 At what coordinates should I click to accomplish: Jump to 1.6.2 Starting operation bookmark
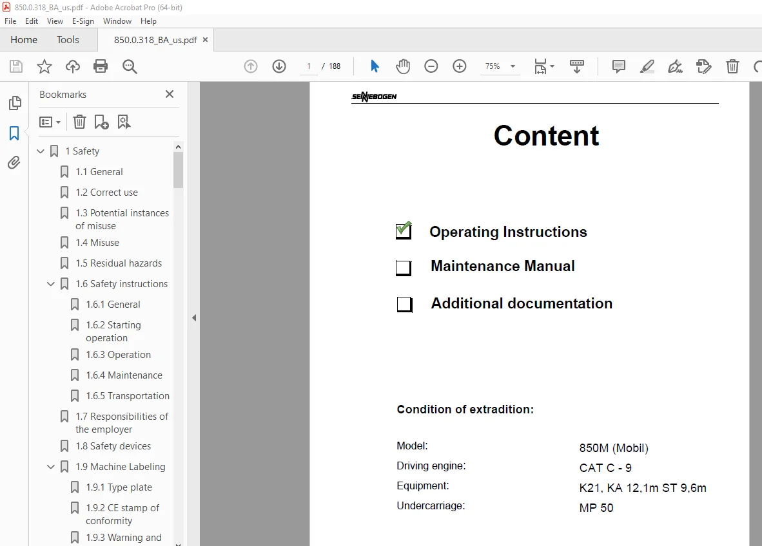113,332
